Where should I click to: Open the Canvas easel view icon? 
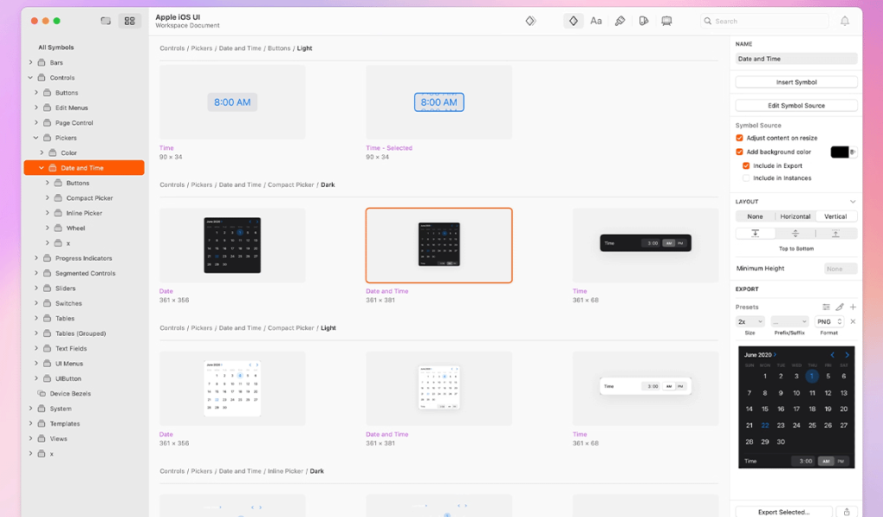[667, 21]
